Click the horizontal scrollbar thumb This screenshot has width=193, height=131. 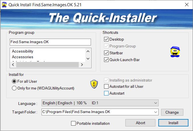[47, 65]
